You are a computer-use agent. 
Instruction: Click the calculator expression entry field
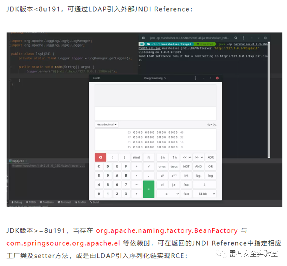[155, 113]
